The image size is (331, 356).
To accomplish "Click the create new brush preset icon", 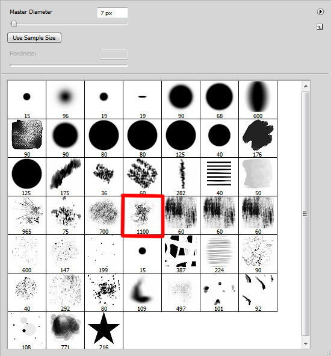I will tap(320, 27).
